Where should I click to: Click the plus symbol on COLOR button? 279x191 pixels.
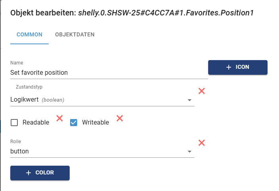[x=28, y=173]
